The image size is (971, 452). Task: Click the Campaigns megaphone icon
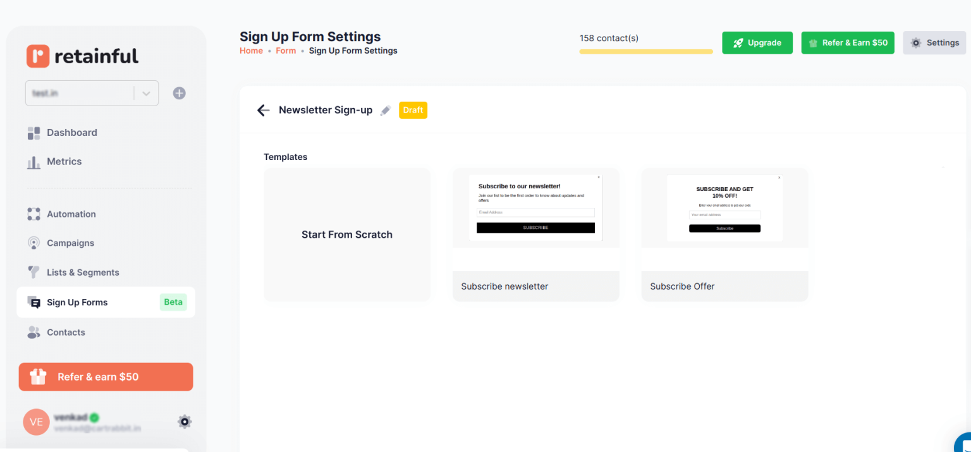point(34,243)
